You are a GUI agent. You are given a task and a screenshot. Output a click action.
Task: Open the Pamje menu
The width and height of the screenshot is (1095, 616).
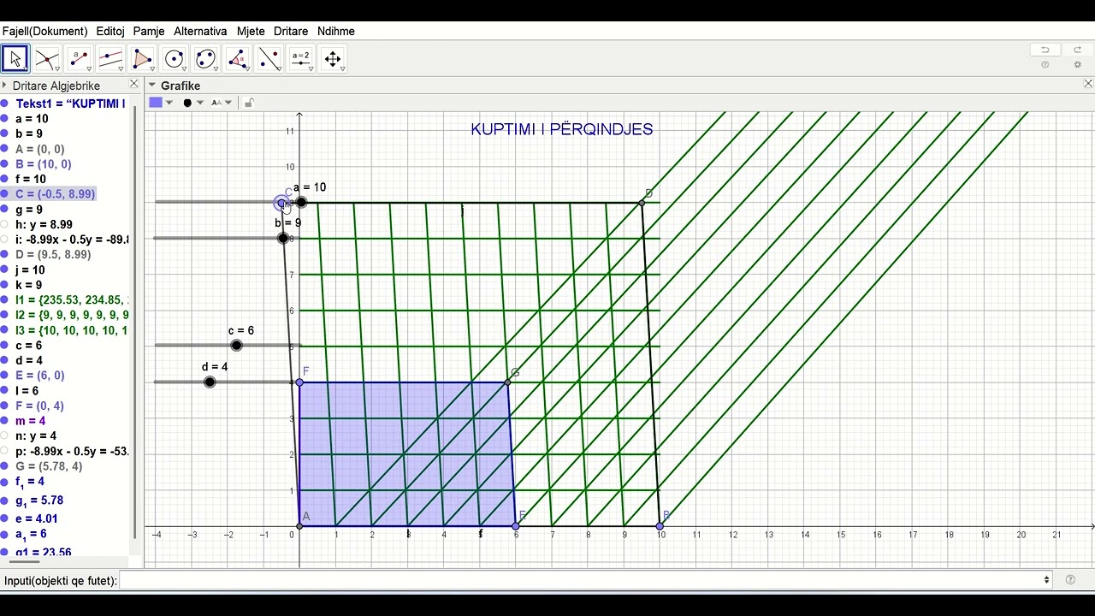(149, 31)
